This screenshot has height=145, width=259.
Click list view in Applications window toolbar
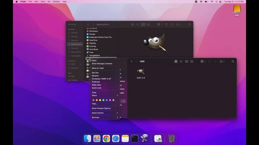[138, 25]
